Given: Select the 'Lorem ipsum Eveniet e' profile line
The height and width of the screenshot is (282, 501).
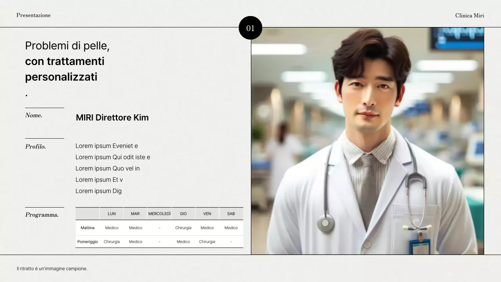Looking at the screenshot, I should [x=106, y=146].
